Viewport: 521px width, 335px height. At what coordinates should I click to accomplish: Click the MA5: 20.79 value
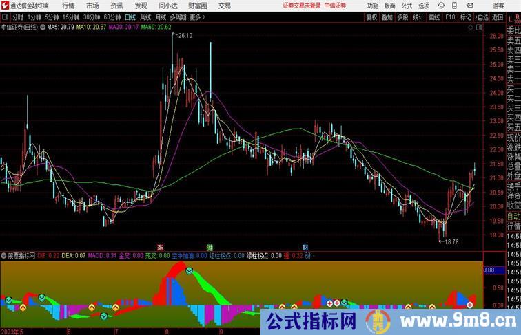click(x=61, y=28)
